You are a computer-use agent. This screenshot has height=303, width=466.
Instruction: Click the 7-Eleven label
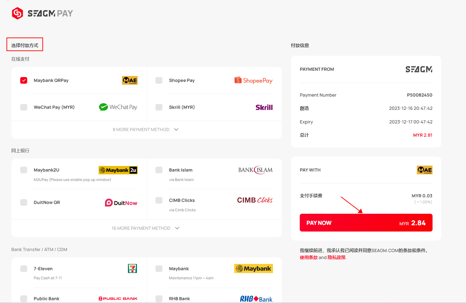click(43, 269)
